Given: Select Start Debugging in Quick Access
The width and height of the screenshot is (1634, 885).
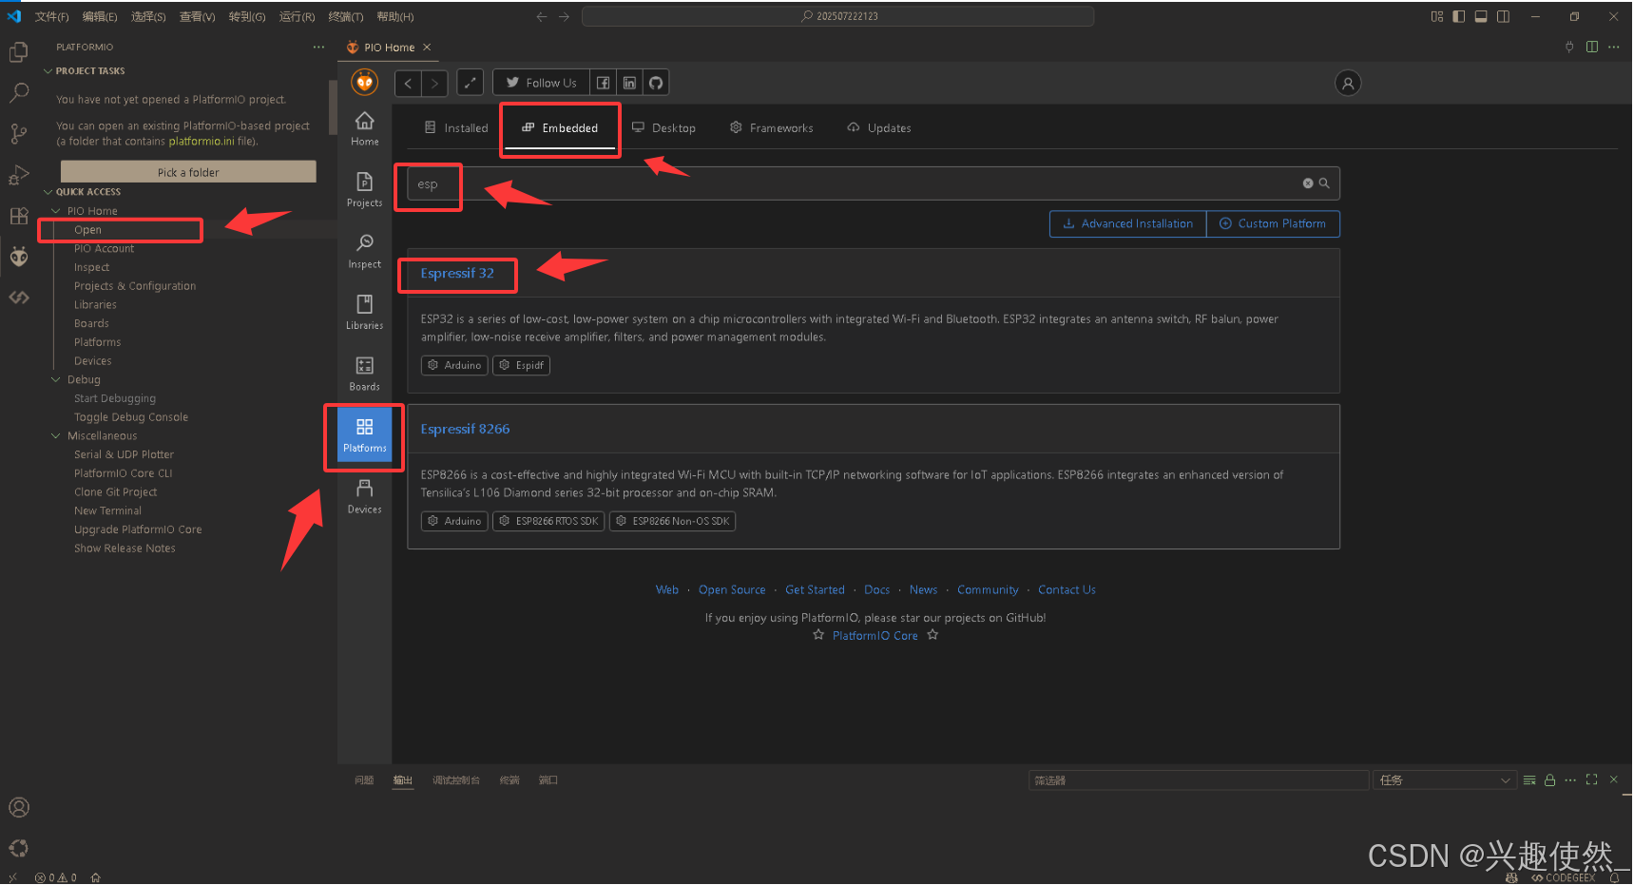Looking at the screenshot, I should coord(115,398).
